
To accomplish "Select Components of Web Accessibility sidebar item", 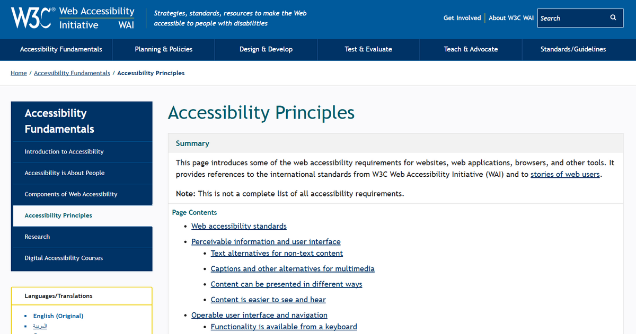I will (x=71, y=194).
